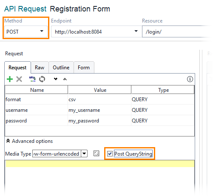Switch to the Outline tab
This screenshot has height=196, width=213.
click(x=61, y=68)
